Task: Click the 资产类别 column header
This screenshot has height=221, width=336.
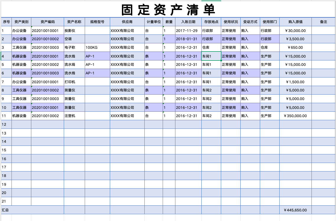Action: click(x=22, y=22)
